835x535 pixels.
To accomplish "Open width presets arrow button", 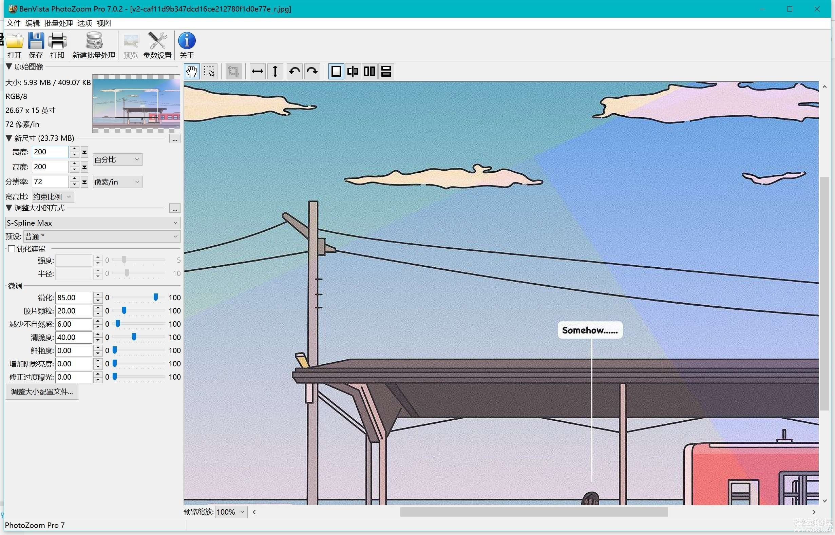I will (x=84, y=152).
